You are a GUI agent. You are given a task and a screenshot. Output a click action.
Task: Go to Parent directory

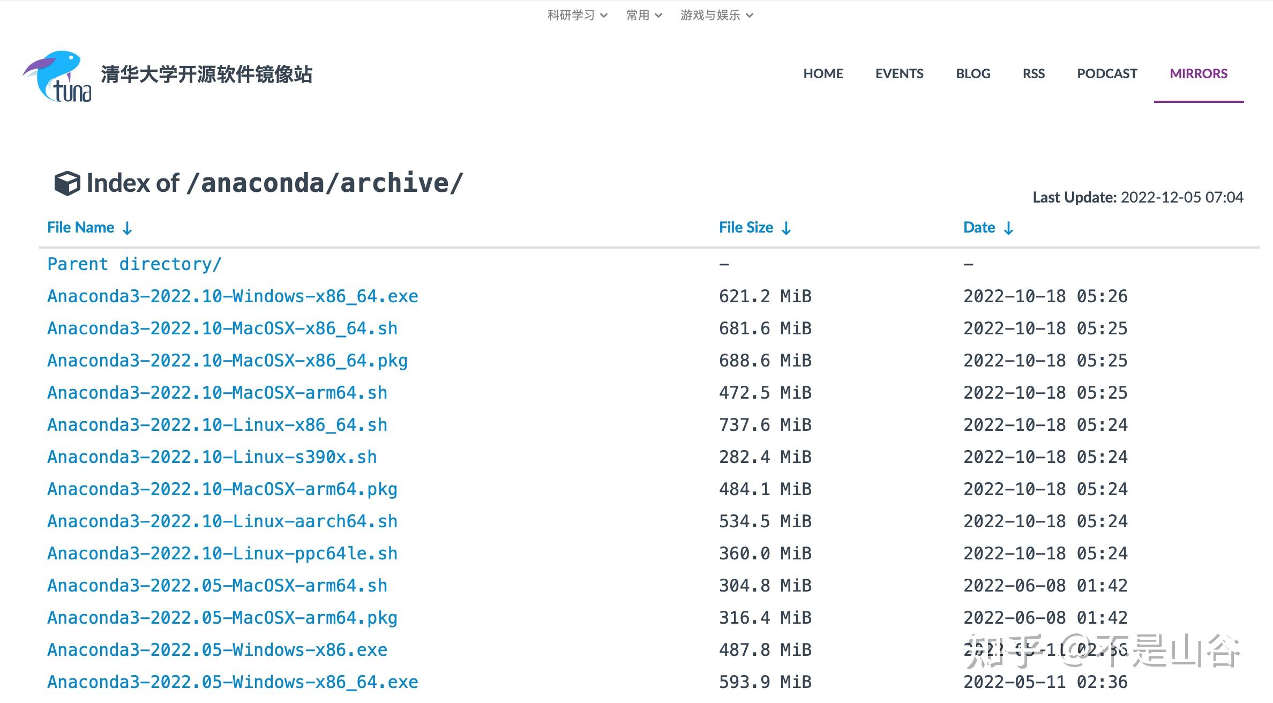tap(134, 264)
